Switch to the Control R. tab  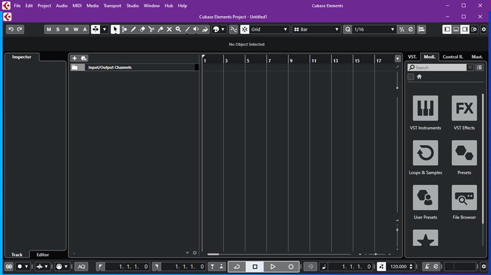coord(453,57)
